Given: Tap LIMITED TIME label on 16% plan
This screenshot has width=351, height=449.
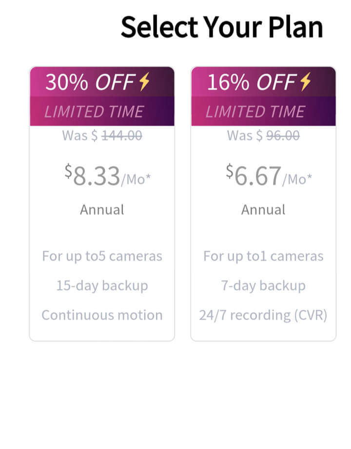Looking at the screenshot, I should tap(255, 112).
